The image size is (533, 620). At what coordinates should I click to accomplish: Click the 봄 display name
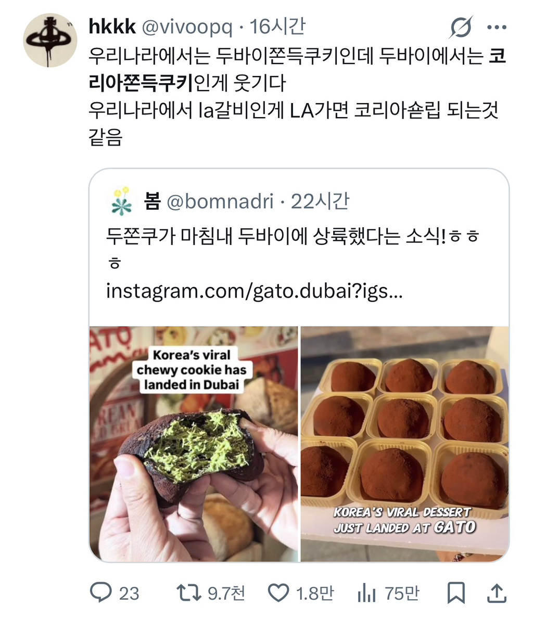pos(153,201)
